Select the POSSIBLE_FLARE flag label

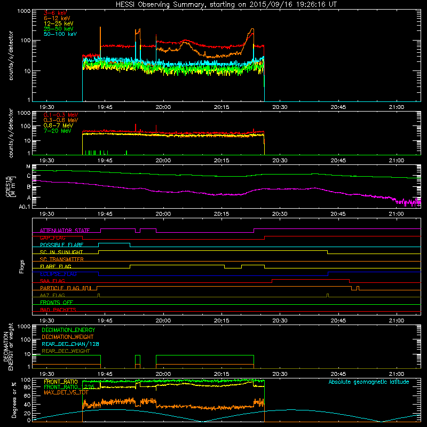[x=61, y=245]
